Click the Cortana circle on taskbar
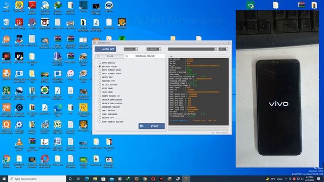Viewport: 324px width, 182px height. (x=70, y=178)
